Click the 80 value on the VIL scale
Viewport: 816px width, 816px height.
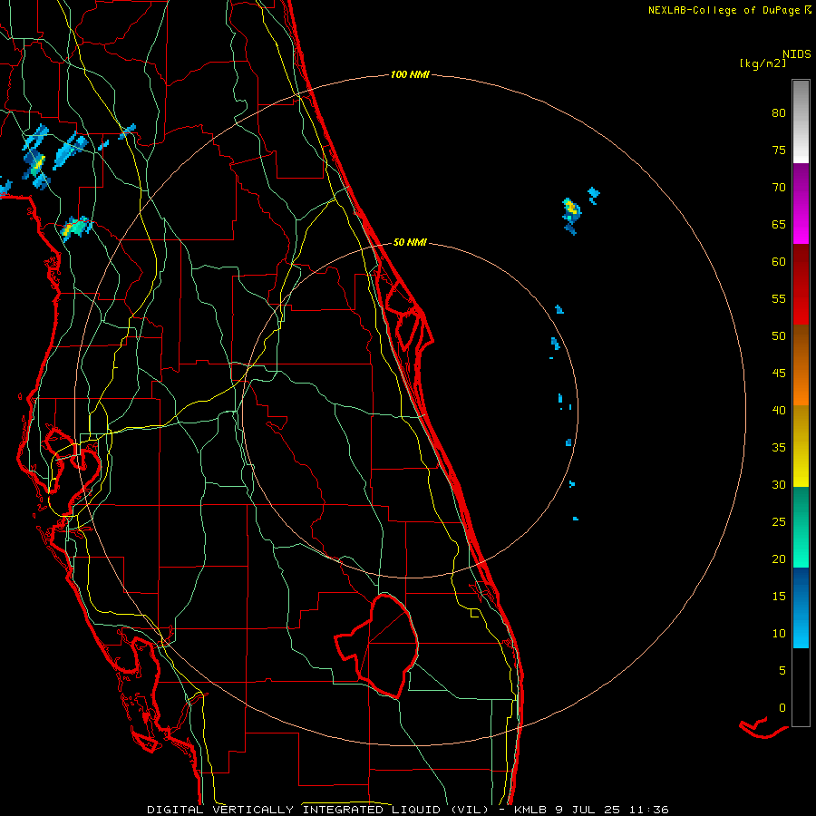click(x=779, y=113)
